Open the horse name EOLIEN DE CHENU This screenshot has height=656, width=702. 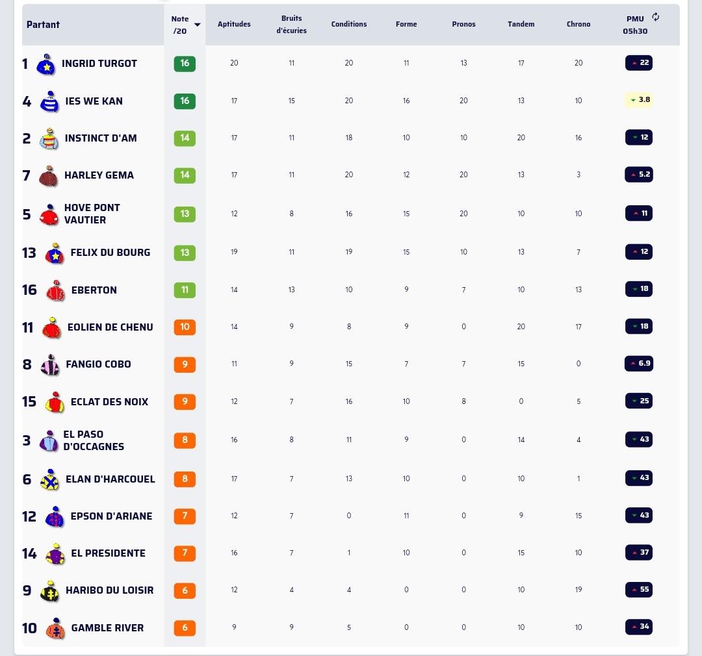click(x=110, y=327)
